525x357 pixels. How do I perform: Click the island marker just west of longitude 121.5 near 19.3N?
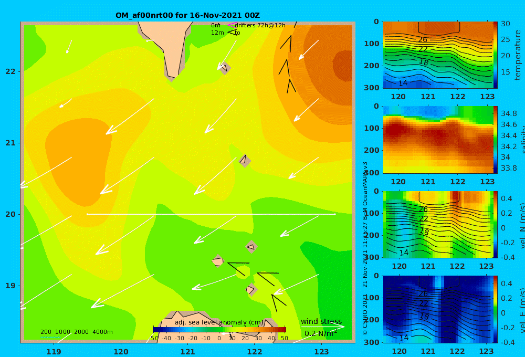click(x=218, y=261)
